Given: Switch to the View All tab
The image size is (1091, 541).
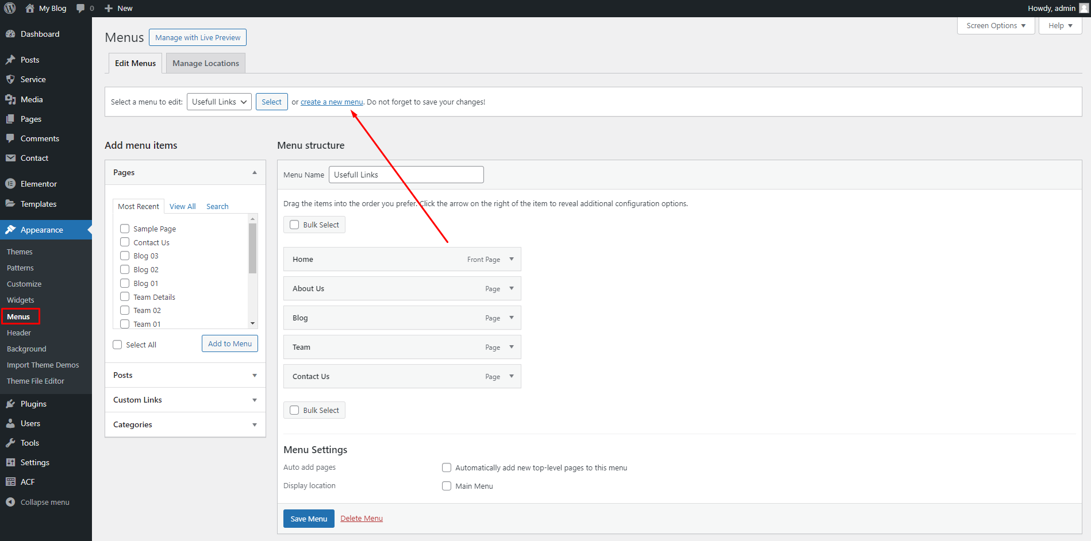Looking at the screenshot, I should pos(182,206).
